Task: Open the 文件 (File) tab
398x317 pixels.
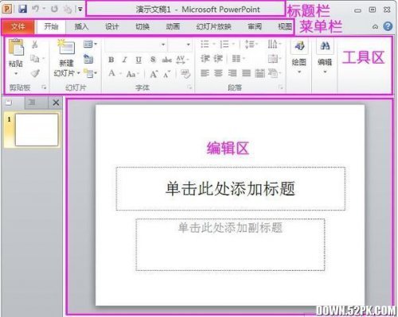Action: click(x=18, y=27)
